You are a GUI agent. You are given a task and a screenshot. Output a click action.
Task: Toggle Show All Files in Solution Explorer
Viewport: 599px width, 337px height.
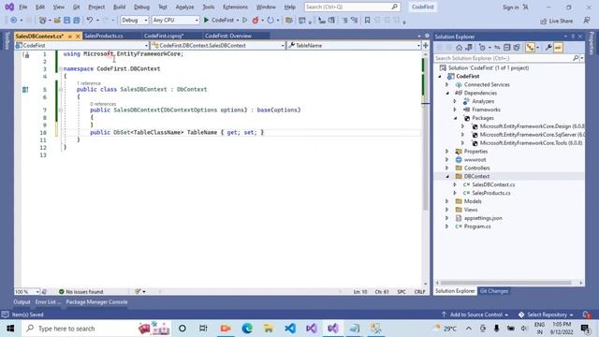[x=517, y=48]
